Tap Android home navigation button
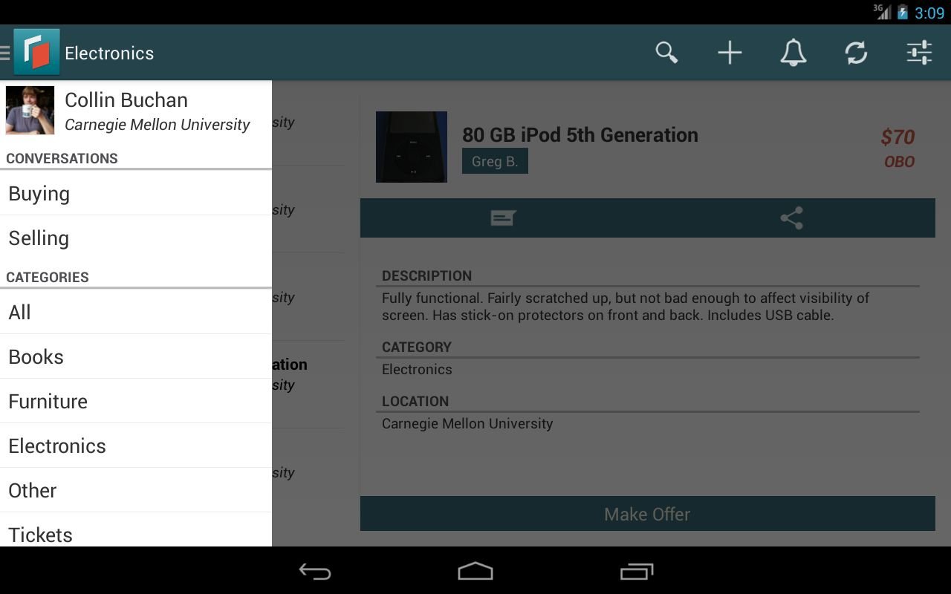951x594 pixels. pos(475,571)
